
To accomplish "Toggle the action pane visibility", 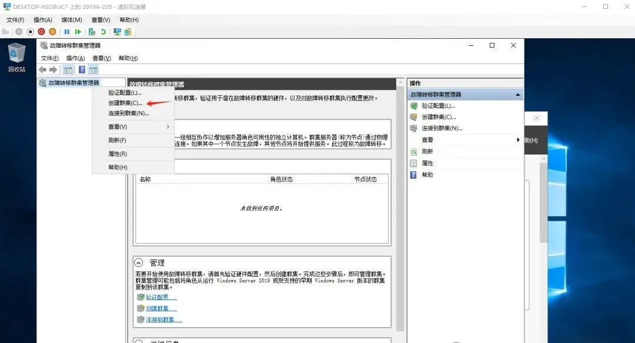I will (x=93, y=69).
